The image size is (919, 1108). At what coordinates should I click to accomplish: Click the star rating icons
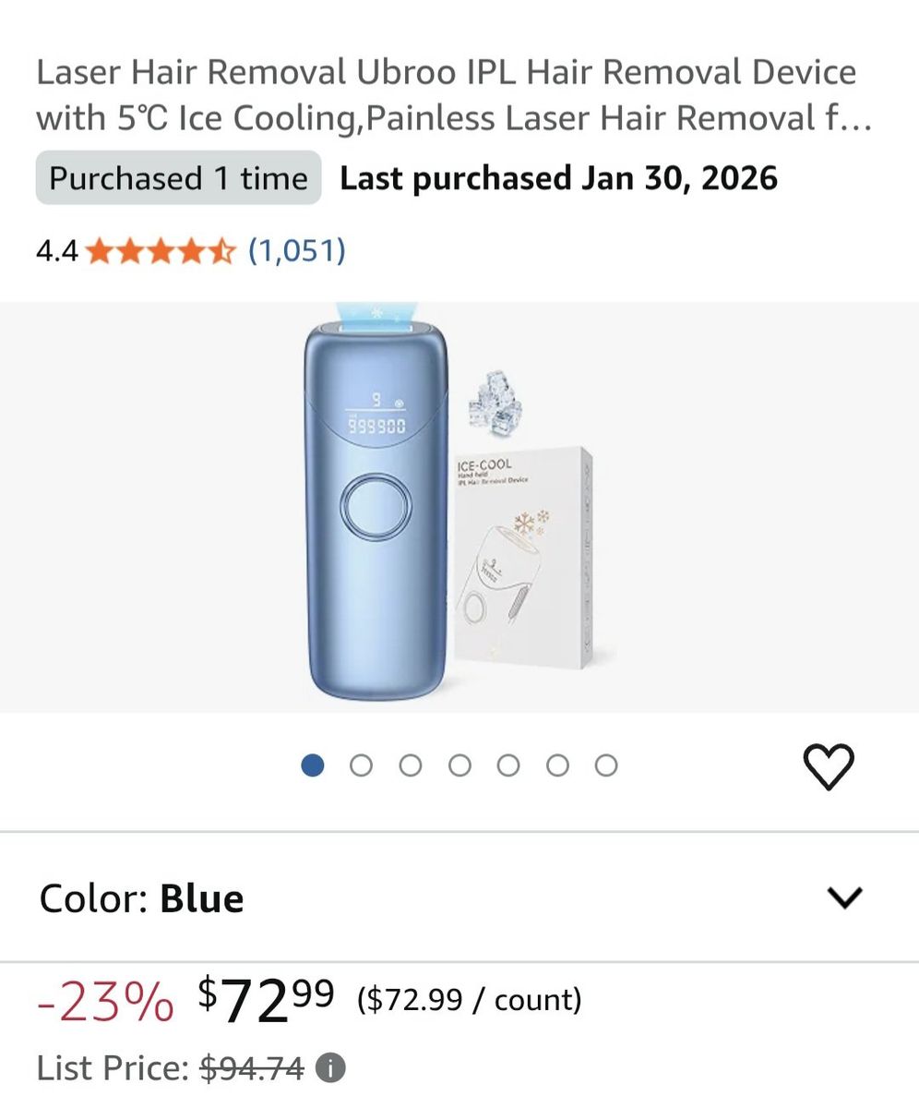161,251
